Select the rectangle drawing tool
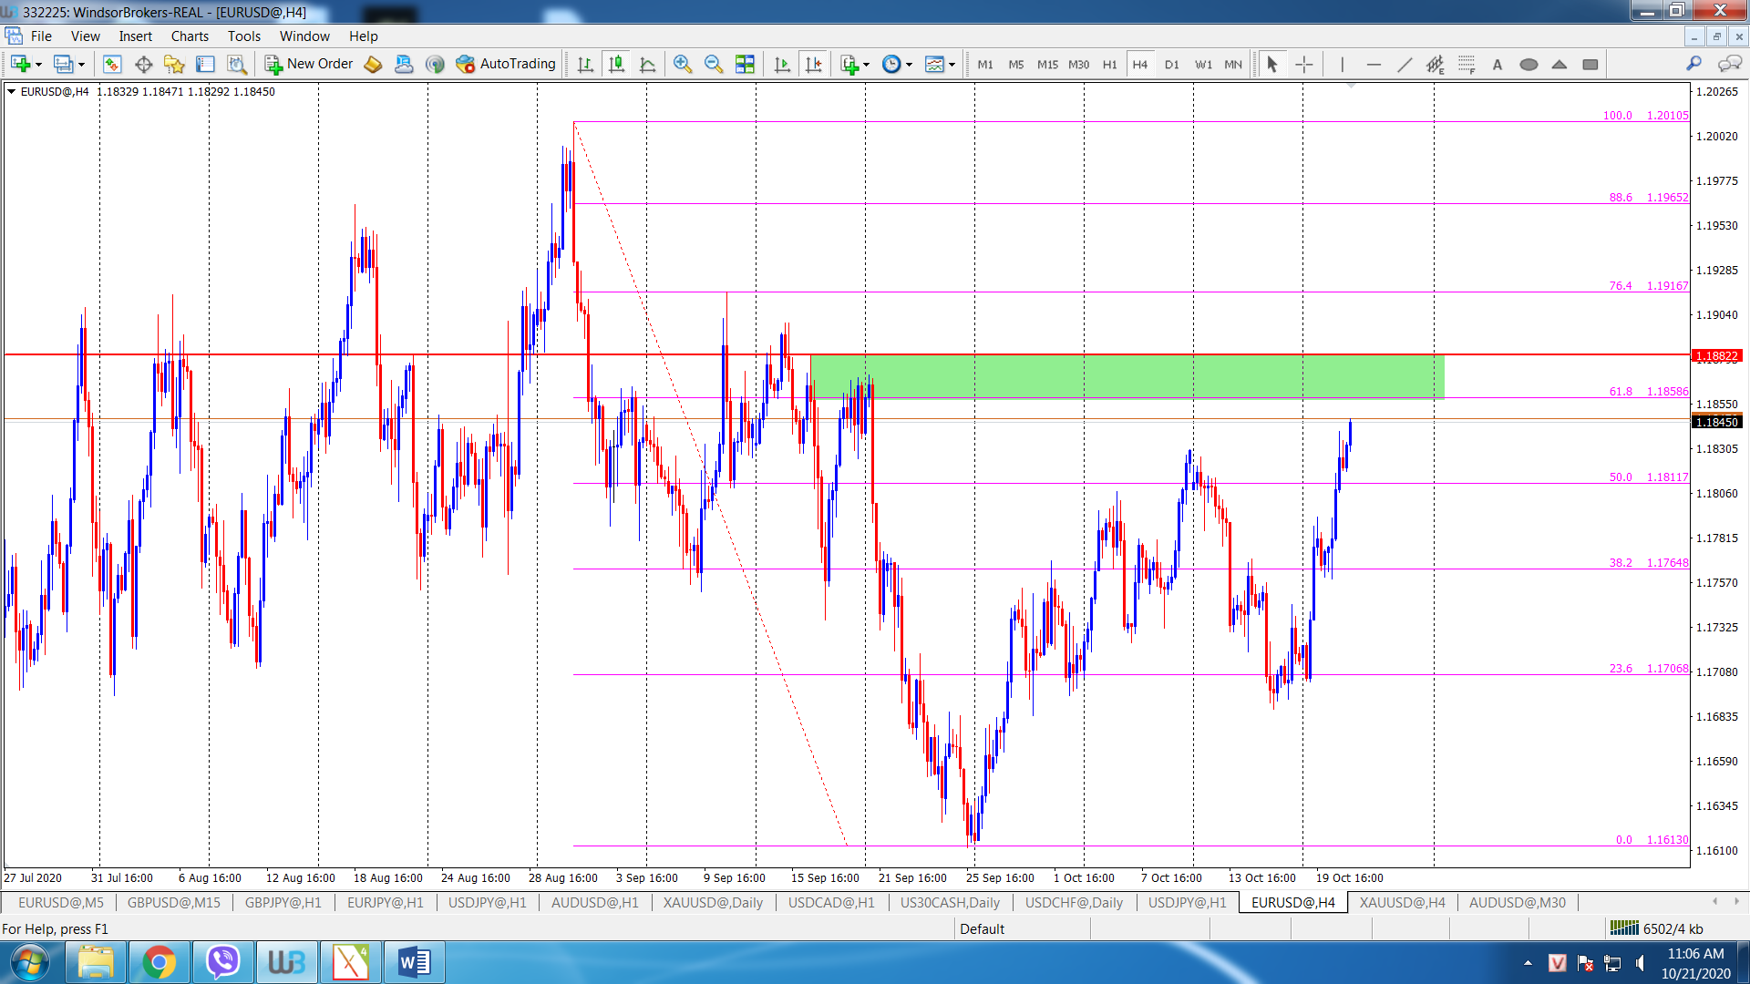This screenshot has width=1750, height=984. 1590,64
